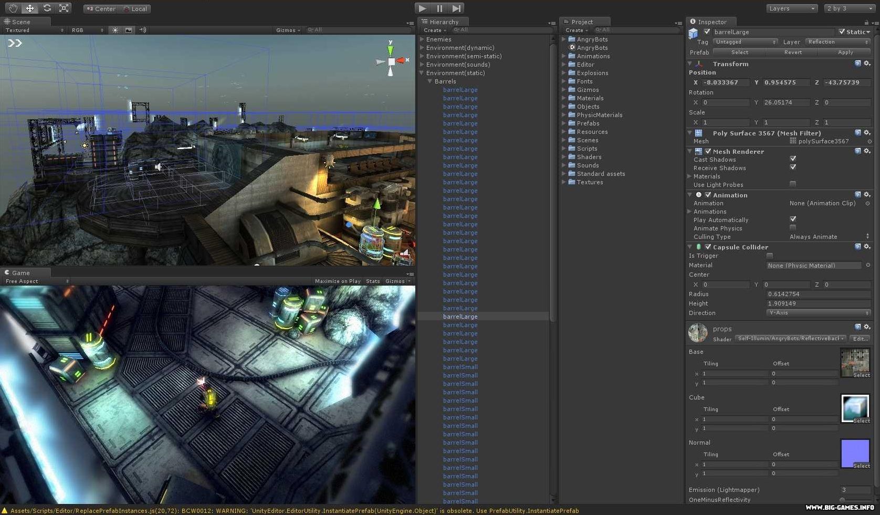Disable Play Automatically checkbox
880x515 pixels.
(x=793, y=219)
